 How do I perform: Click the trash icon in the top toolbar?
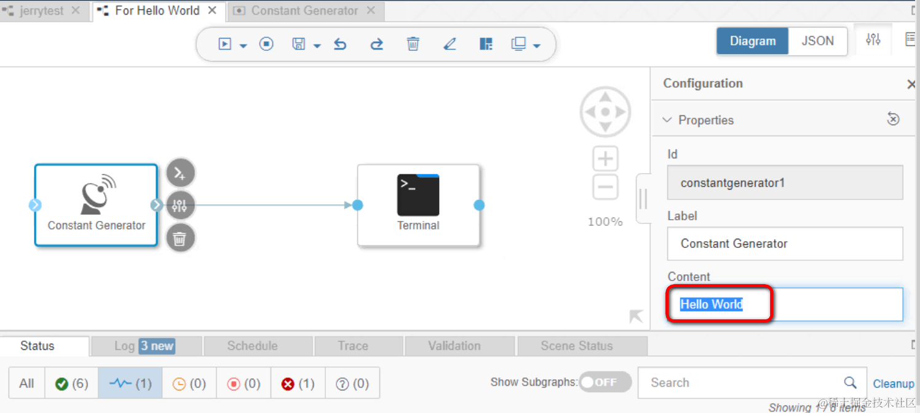coord(413,44)
